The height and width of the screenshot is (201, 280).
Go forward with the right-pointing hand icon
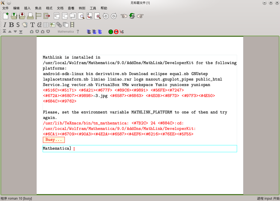(140, 16)
